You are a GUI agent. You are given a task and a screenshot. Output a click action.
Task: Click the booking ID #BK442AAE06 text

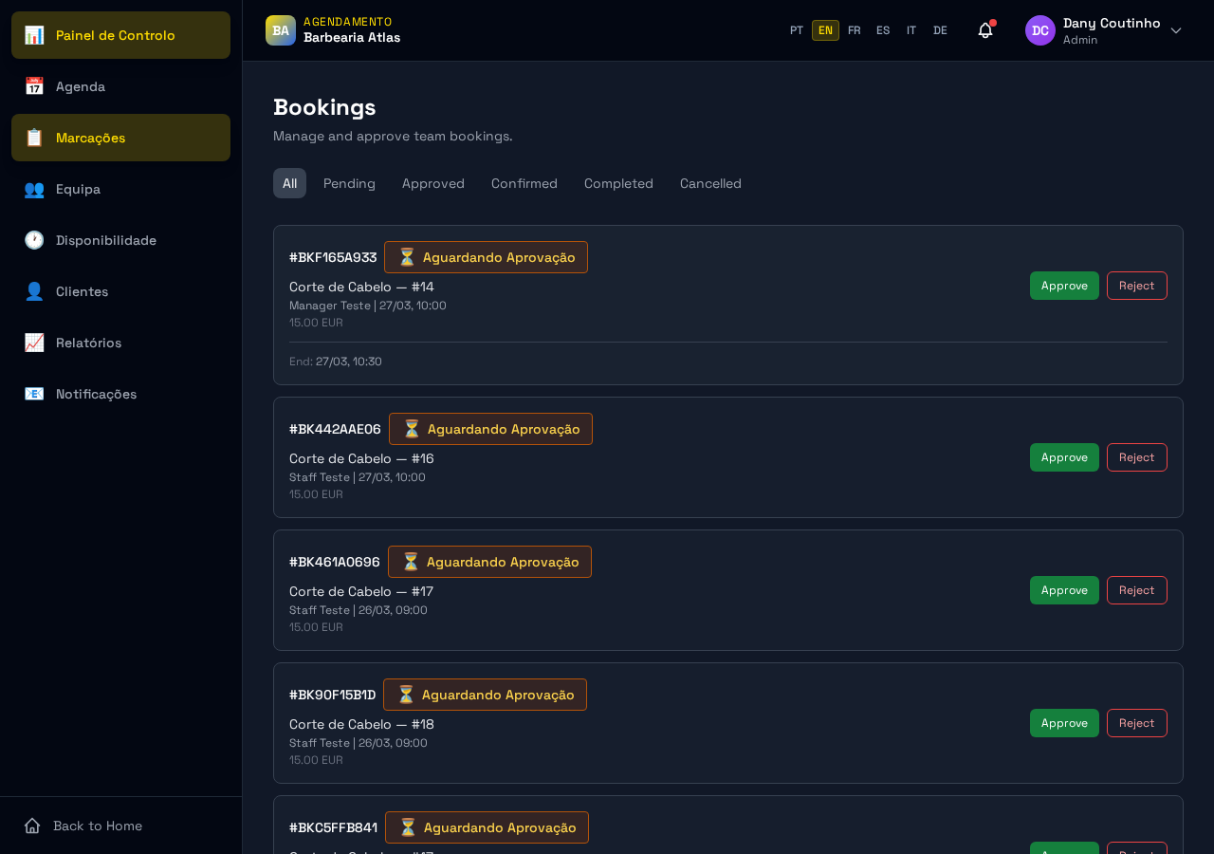pyautogui.click(x=335, y=429)
